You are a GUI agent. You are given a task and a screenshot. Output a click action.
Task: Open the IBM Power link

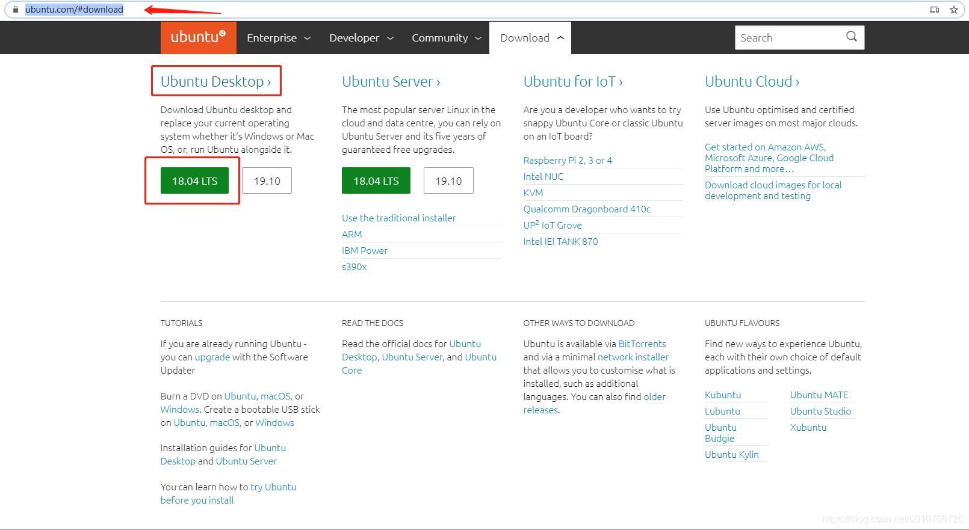click(x=365, y=250)
